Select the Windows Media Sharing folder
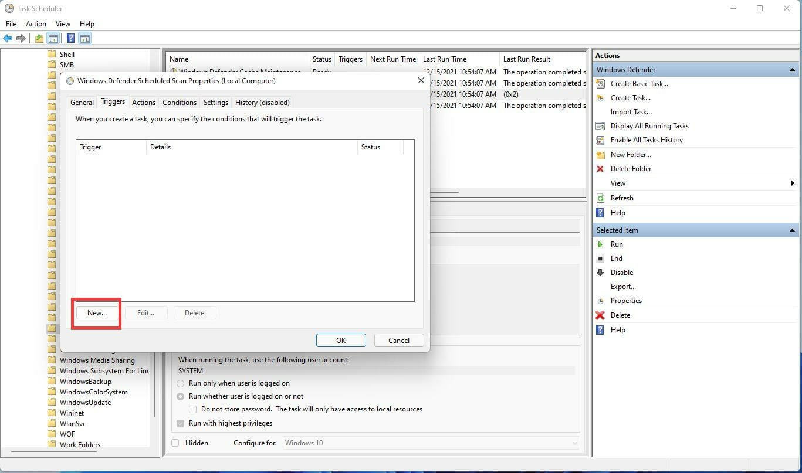This screenshot has width=802, height=473. [97, 360]
